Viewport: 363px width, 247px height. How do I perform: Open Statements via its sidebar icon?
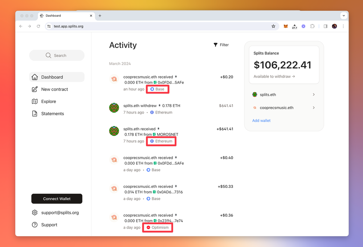tap(34, 114)
